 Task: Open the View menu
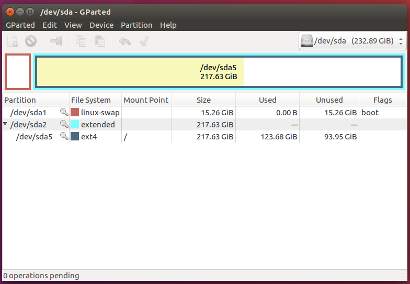coord(73,25)
